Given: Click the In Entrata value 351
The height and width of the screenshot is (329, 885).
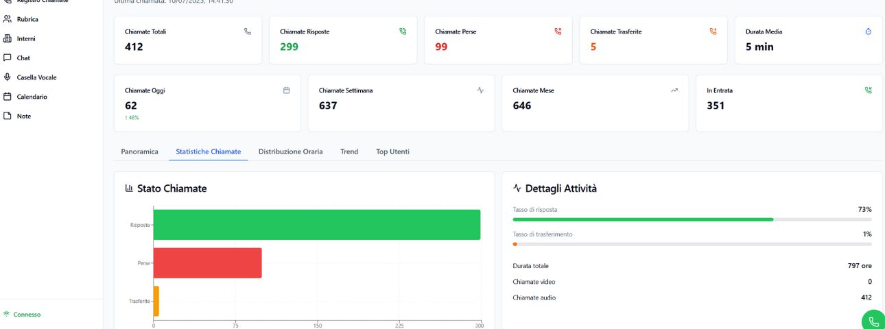Looking at the screenshot, I should tap(716, 106).
